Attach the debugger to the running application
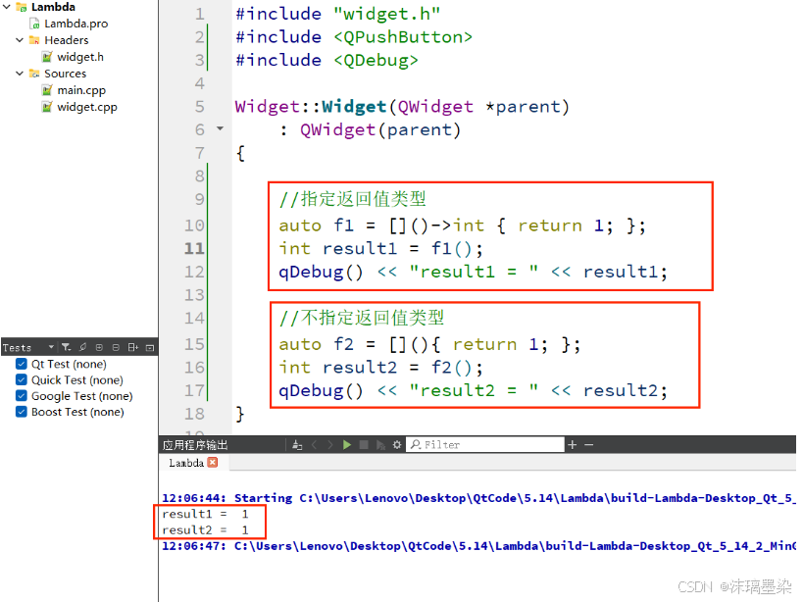Viewport: 803px width, 602px height. tap(380, 445)
